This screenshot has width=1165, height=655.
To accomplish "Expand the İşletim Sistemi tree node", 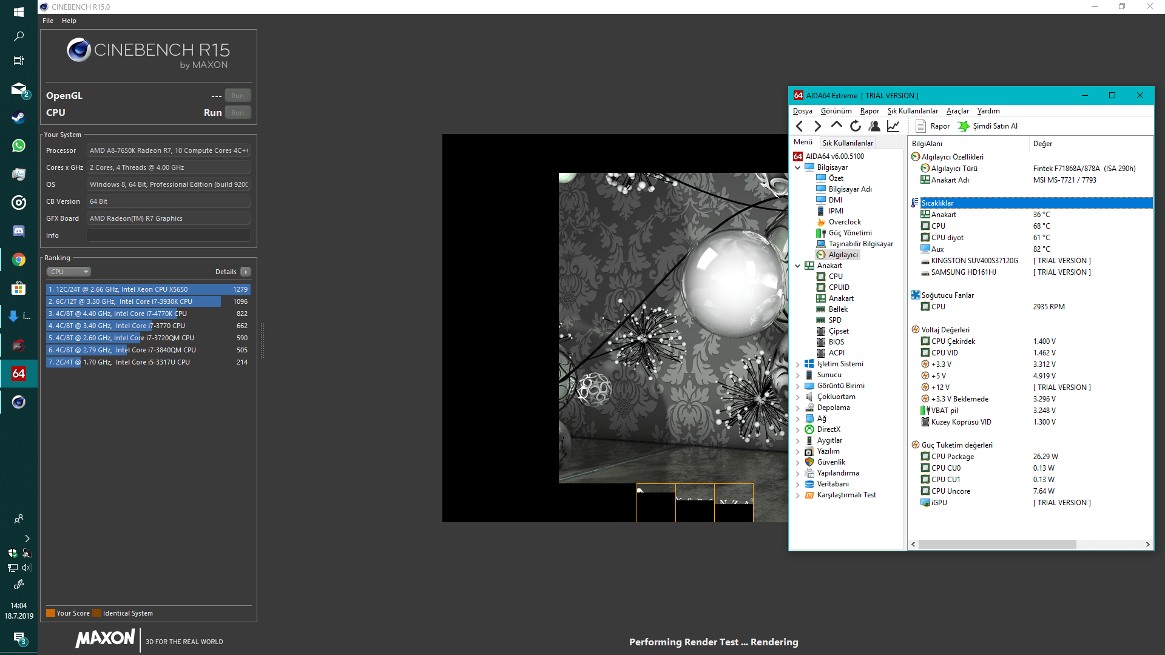I will (798, 364).
